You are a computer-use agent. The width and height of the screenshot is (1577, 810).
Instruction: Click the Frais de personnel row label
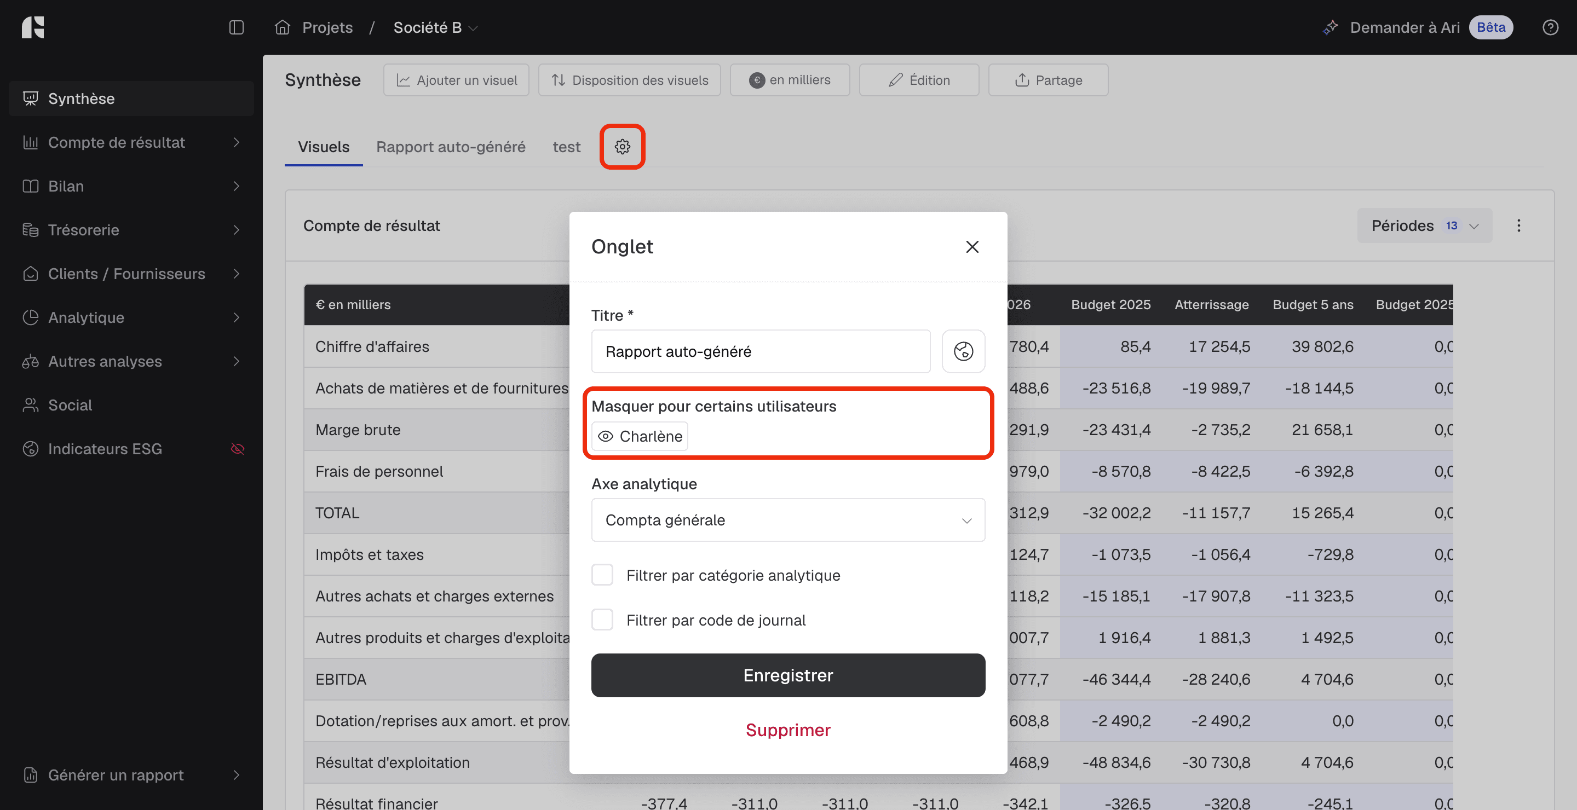[379, 472]
